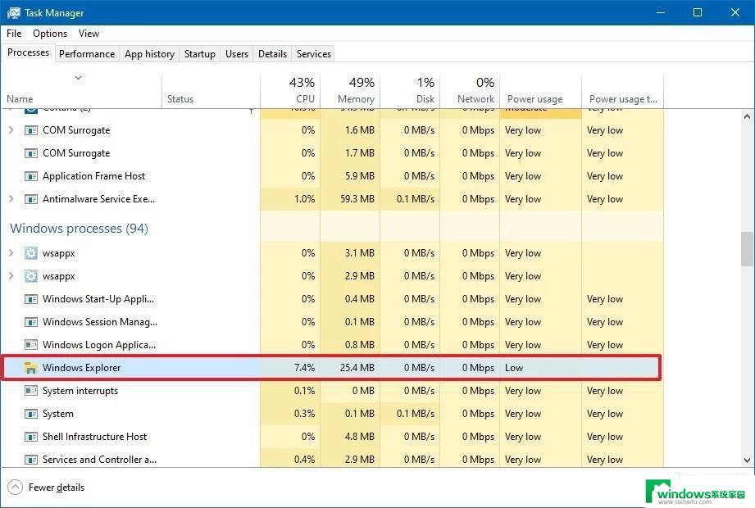This screenshot has height=508, width=755.
Task: Click Windows Explorer memory value 25.4 MB
Action: pyautogui.click(x=357, y=368)
